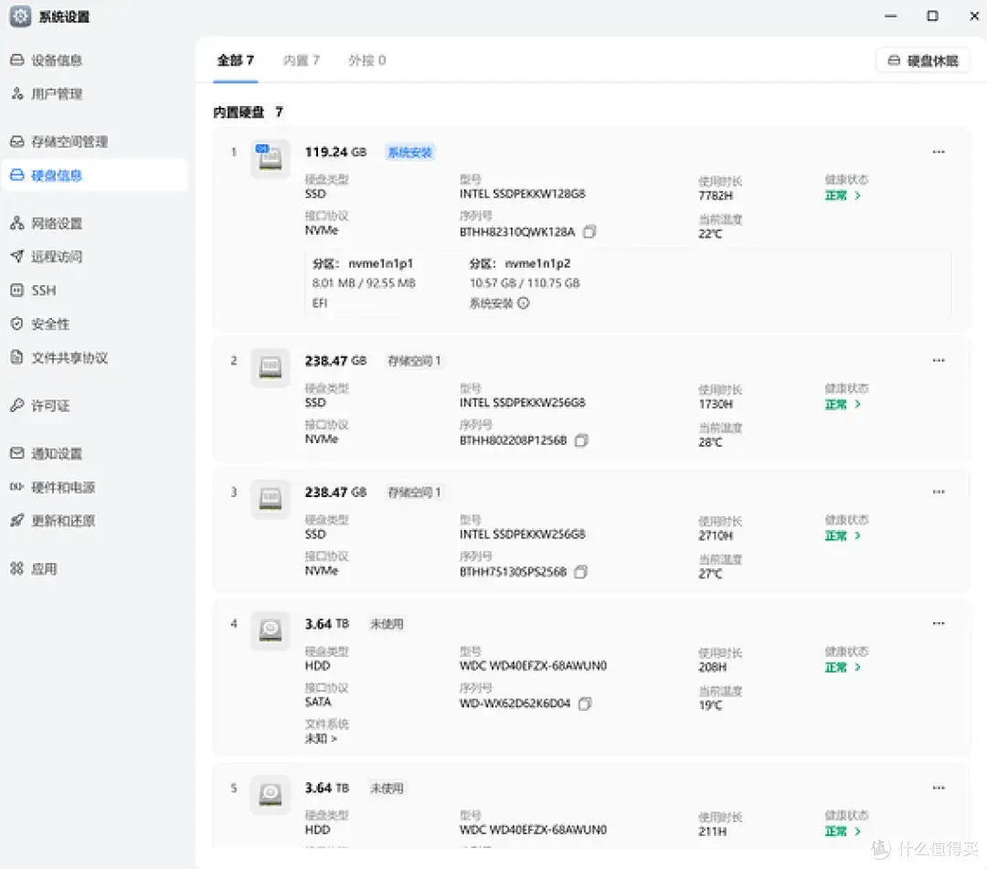Click the 内置硬盘 7 section heading

248,112
